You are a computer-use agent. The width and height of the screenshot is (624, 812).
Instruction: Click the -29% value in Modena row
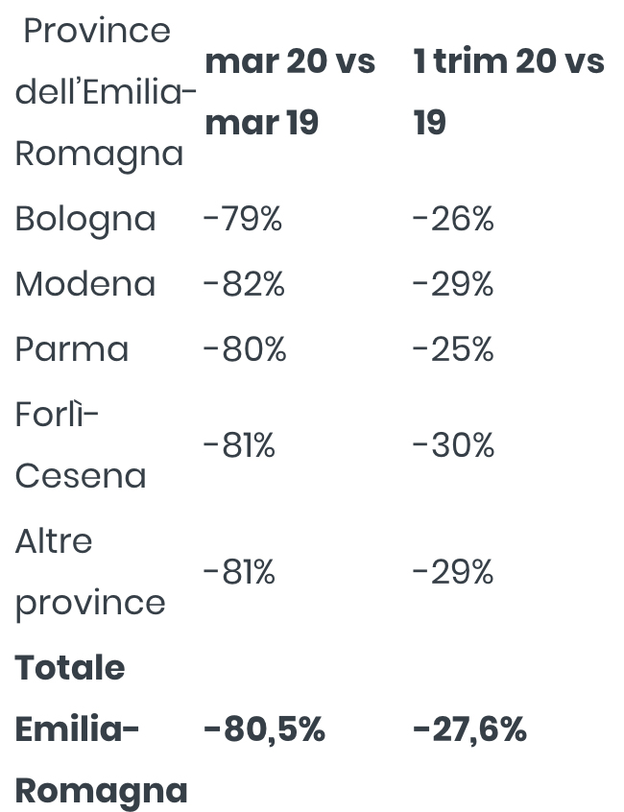453,284
